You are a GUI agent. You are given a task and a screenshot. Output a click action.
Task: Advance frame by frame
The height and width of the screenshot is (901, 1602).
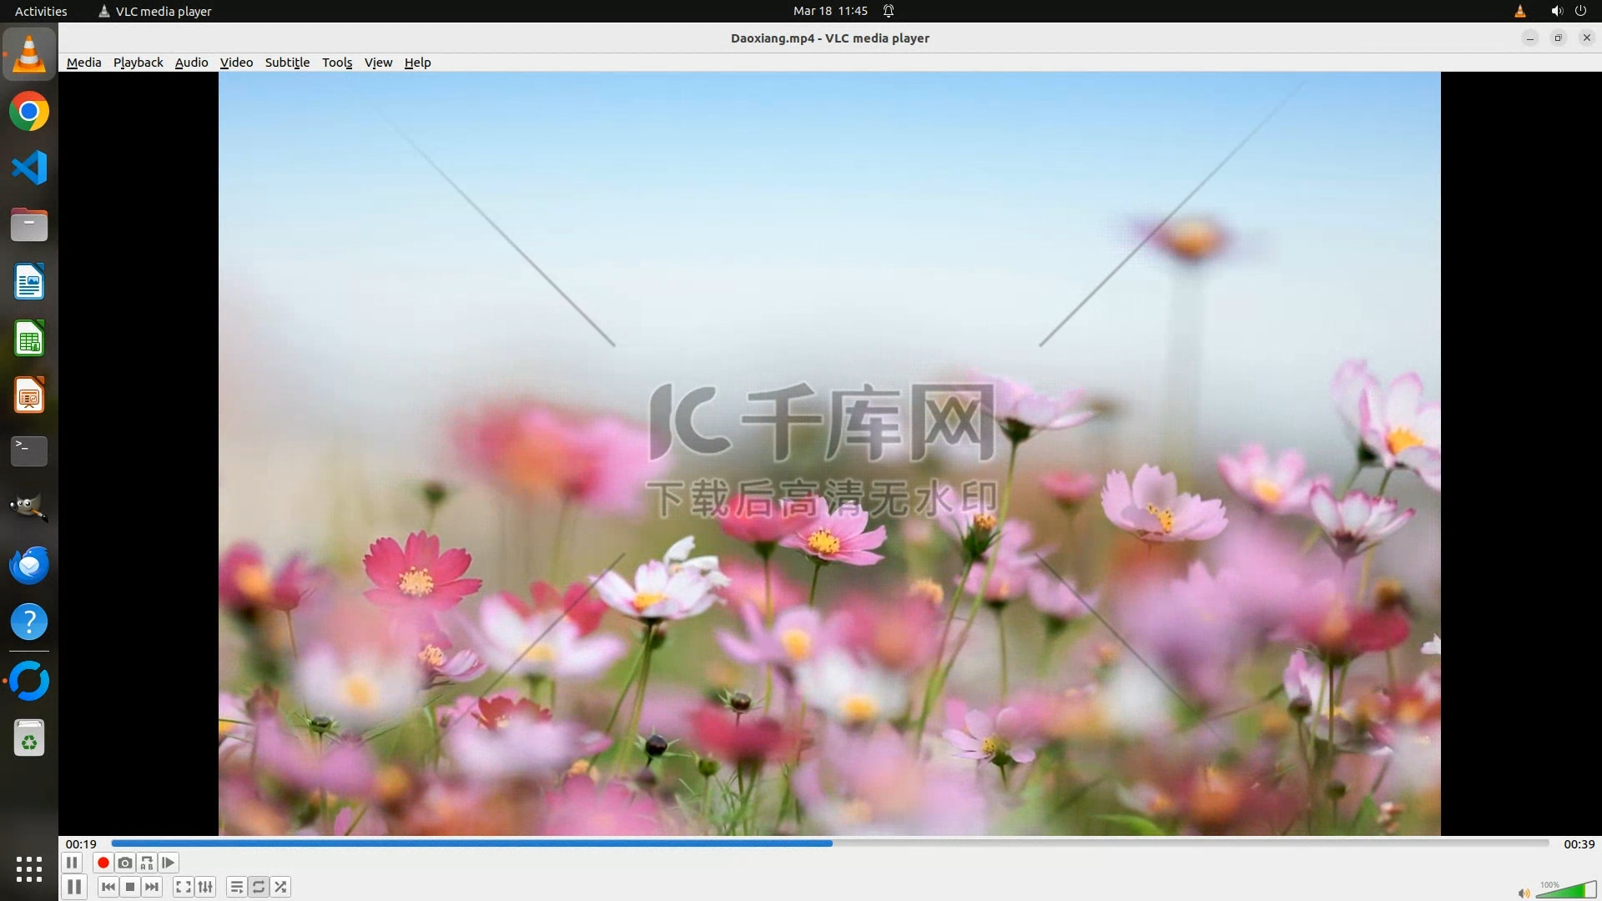169,863
